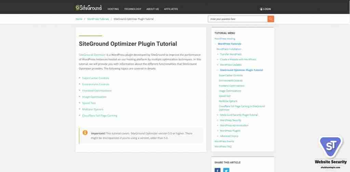Click the orange search button icon
The width and height of the screenshot is (350, 172).
click(x=271, y=19)
